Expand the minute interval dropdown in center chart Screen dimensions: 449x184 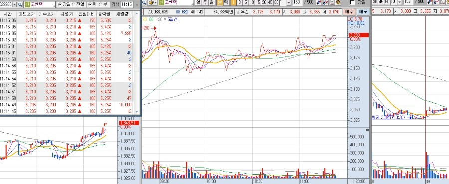click(289, 2)
